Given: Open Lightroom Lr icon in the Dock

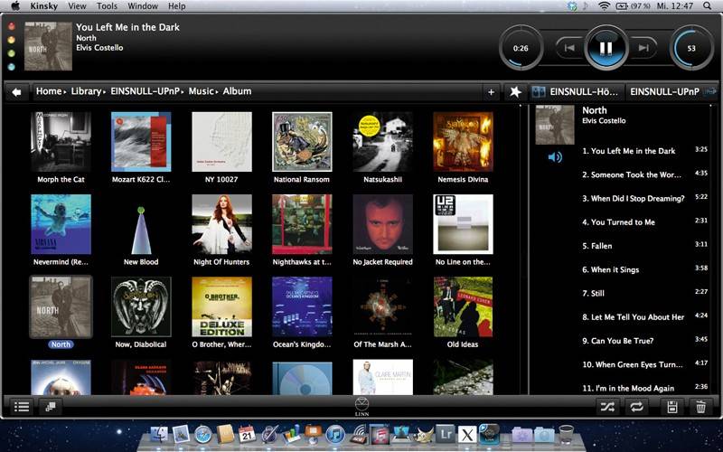Looking at the screenshot, I should point(446,434).
